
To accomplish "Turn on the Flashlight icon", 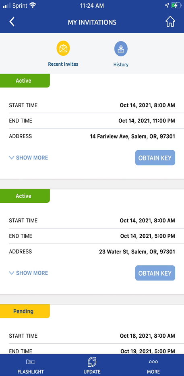I will click(x=31, y=362).
